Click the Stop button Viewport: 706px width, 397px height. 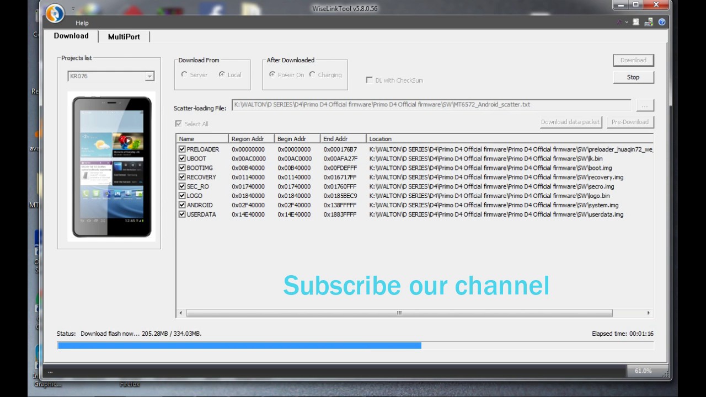633,77
